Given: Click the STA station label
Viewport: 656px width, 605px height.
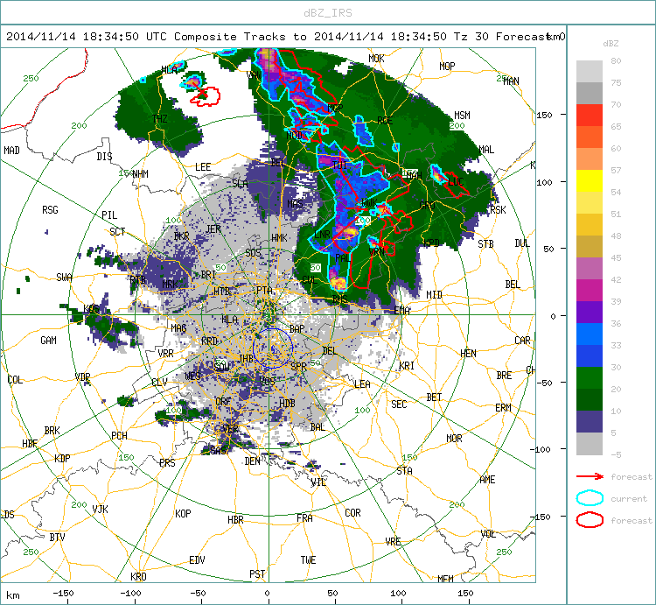Looking at the screenshot, I should pyautogui.click(x=405, y=471).
